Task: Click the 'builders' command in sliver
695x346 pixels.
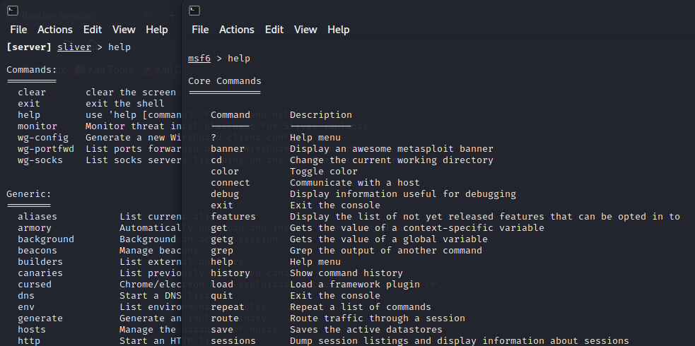Action: (x=40, y=262)
